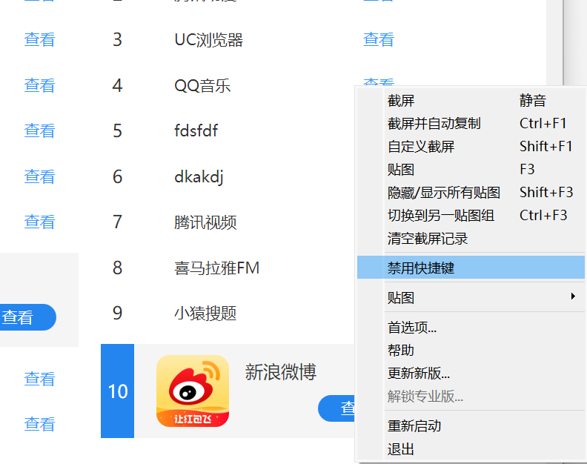The height and width of the screenshot is (464, 587).
Task: Select 截屏 in the context menu
Action: click(471, 101)
